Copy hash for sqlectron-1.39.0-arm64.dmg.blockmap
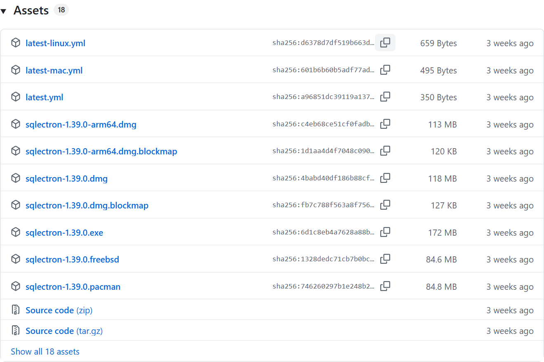Viewport: 544px width, 362px height. (x=385, y=151)
